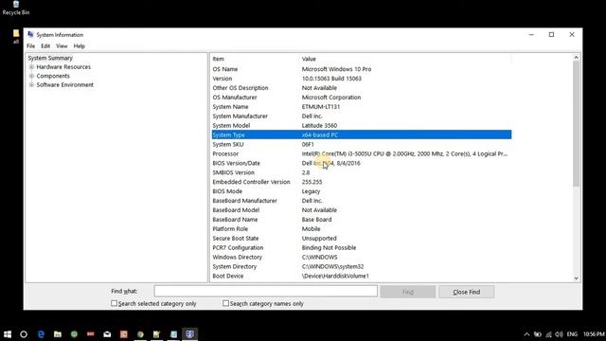Open File Explorer from the taskbar
This screenshot has width=606, height=341.
[x=58, y=334]
